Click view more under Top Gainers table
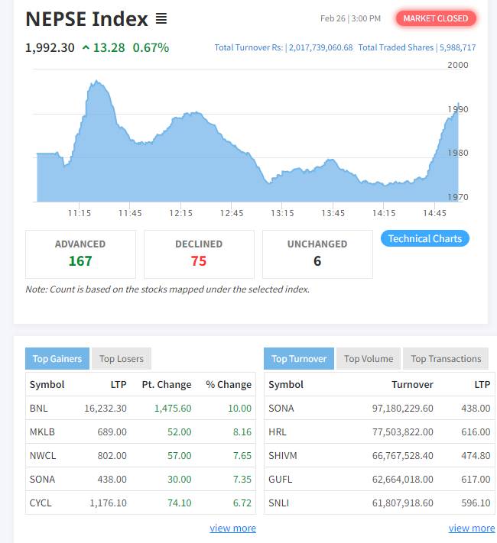Viewport: 497px width, 543px height. [x=232, y=528]
